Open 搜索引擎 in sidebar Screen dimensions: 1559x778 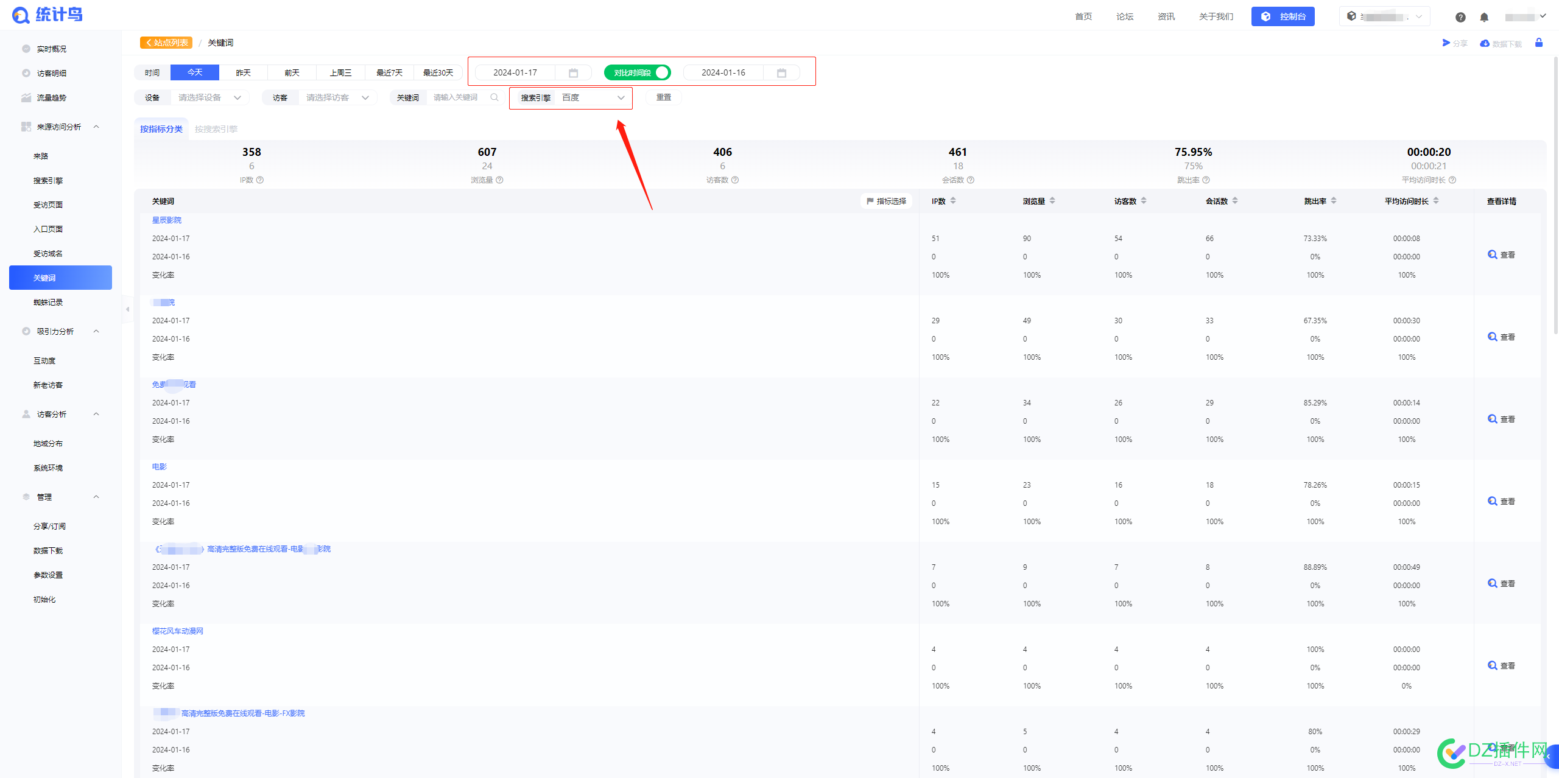point(48,180)
